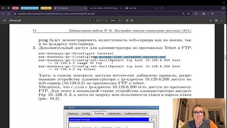
Task: Reload the page with the refresh icon
Action: pos(9,14)
